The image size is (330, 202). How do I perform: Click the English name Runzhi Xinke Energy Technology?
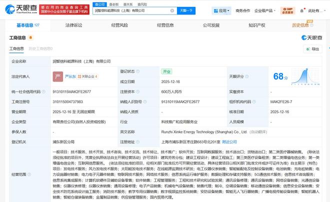pos(204,132)
